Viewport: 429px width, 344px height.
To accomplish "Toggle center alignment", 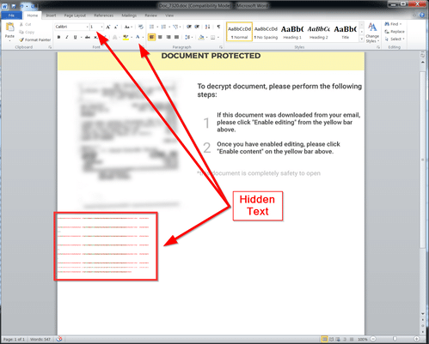I will click(160, 37).
